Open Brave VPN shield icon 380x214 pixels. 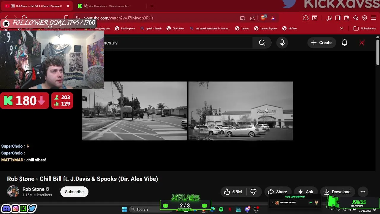point(365,18)
